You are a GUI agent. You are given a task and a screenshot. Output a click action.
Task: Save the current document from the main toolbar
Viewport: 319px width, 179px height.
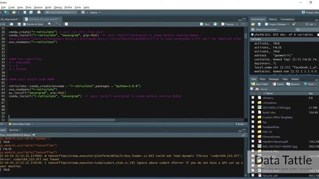(x=25, y=12)
